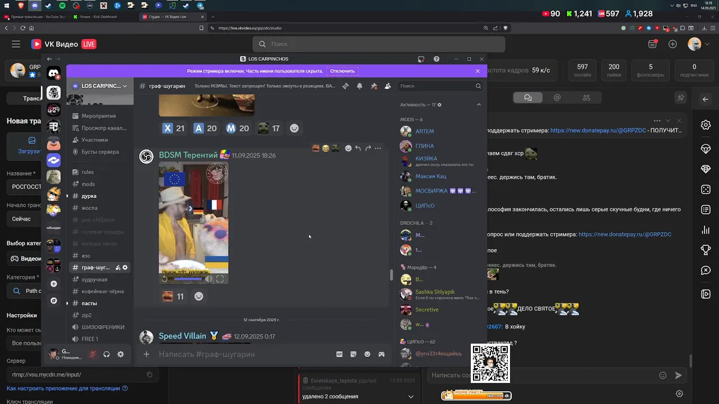Replay the embedded video

[x=165, y=278]
